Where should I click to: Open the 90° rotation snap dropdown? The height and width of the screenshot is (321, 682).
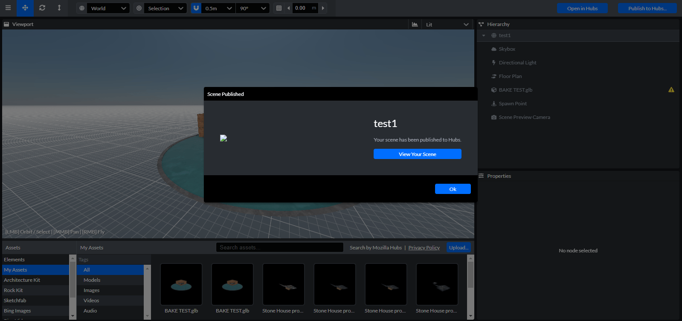pos(252,8)
